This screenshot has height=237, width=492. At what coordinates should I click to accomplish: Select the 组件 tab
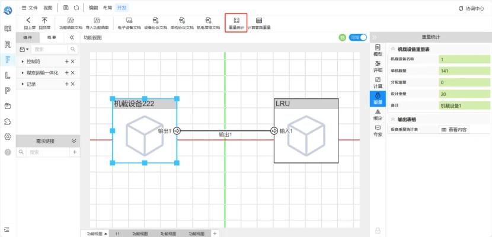pos(28,37)
